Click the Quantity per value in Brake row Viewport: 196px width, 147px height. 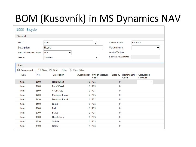pyautogui.click(x=89, y=113)
